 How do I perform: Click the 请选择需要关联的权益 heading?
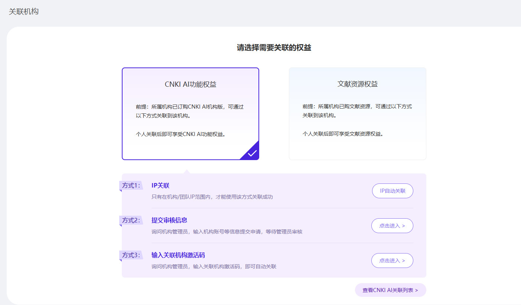click(274, 47)
